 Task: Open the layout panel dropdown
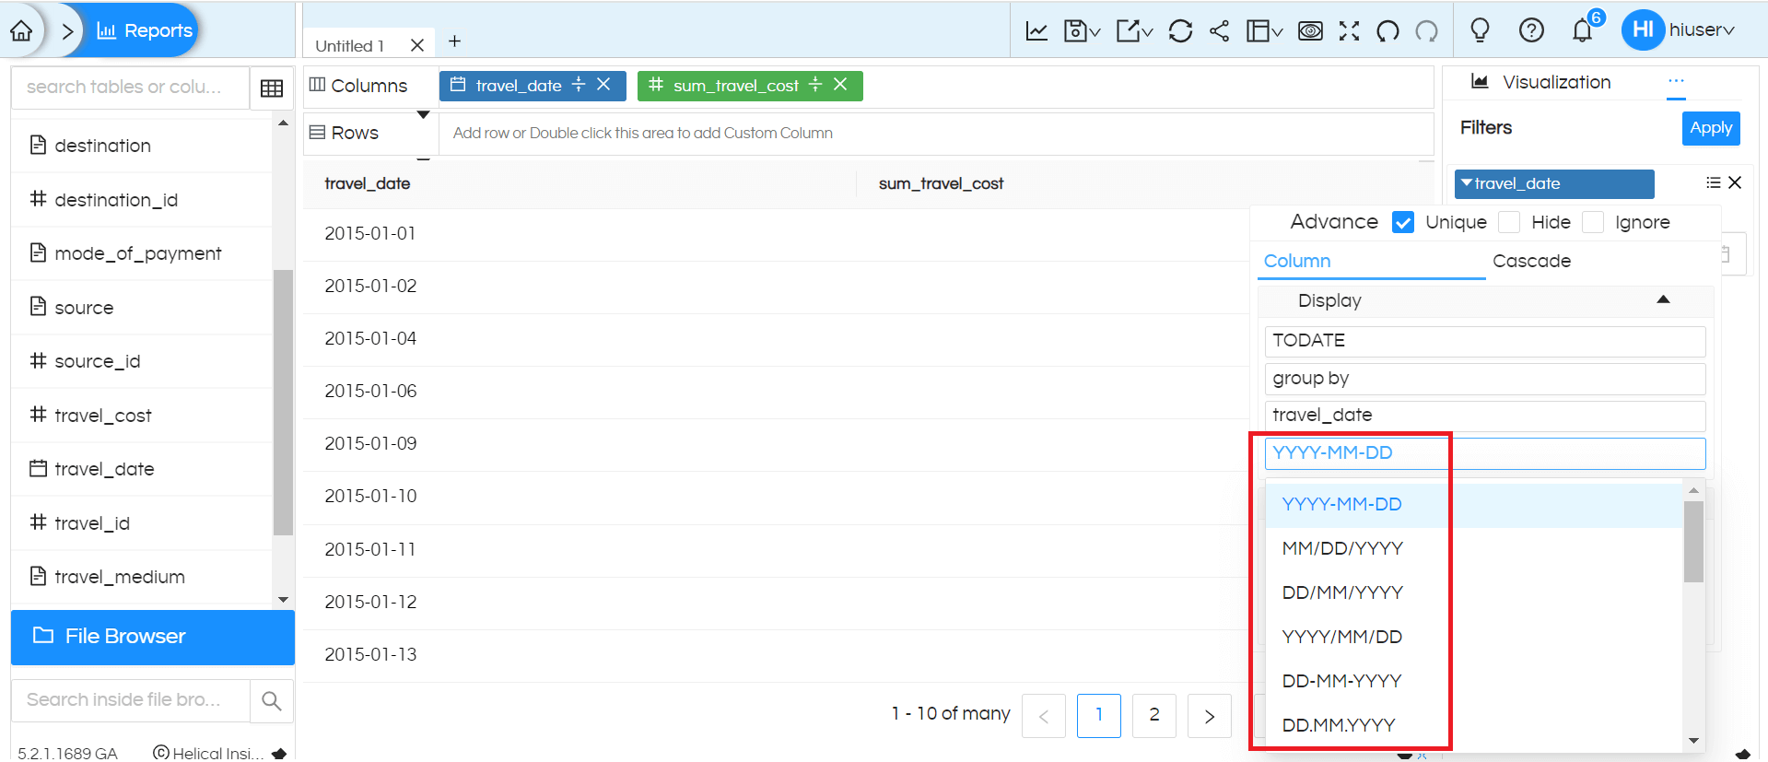coord(1264,30)
